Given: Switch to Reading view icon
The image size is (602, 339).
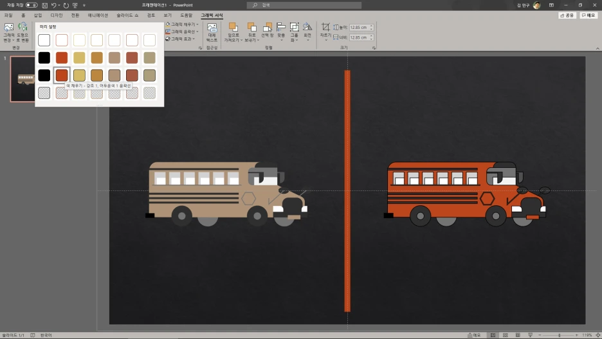Looking at the screenshot, I should 518,335.
